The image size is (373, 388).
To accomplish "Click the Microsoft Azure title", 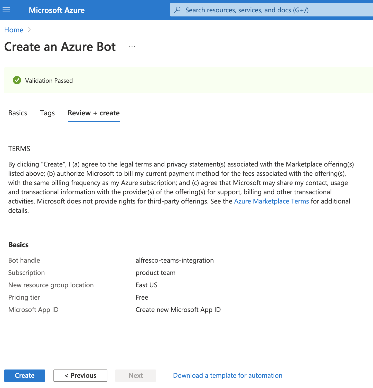I will 57,10.
